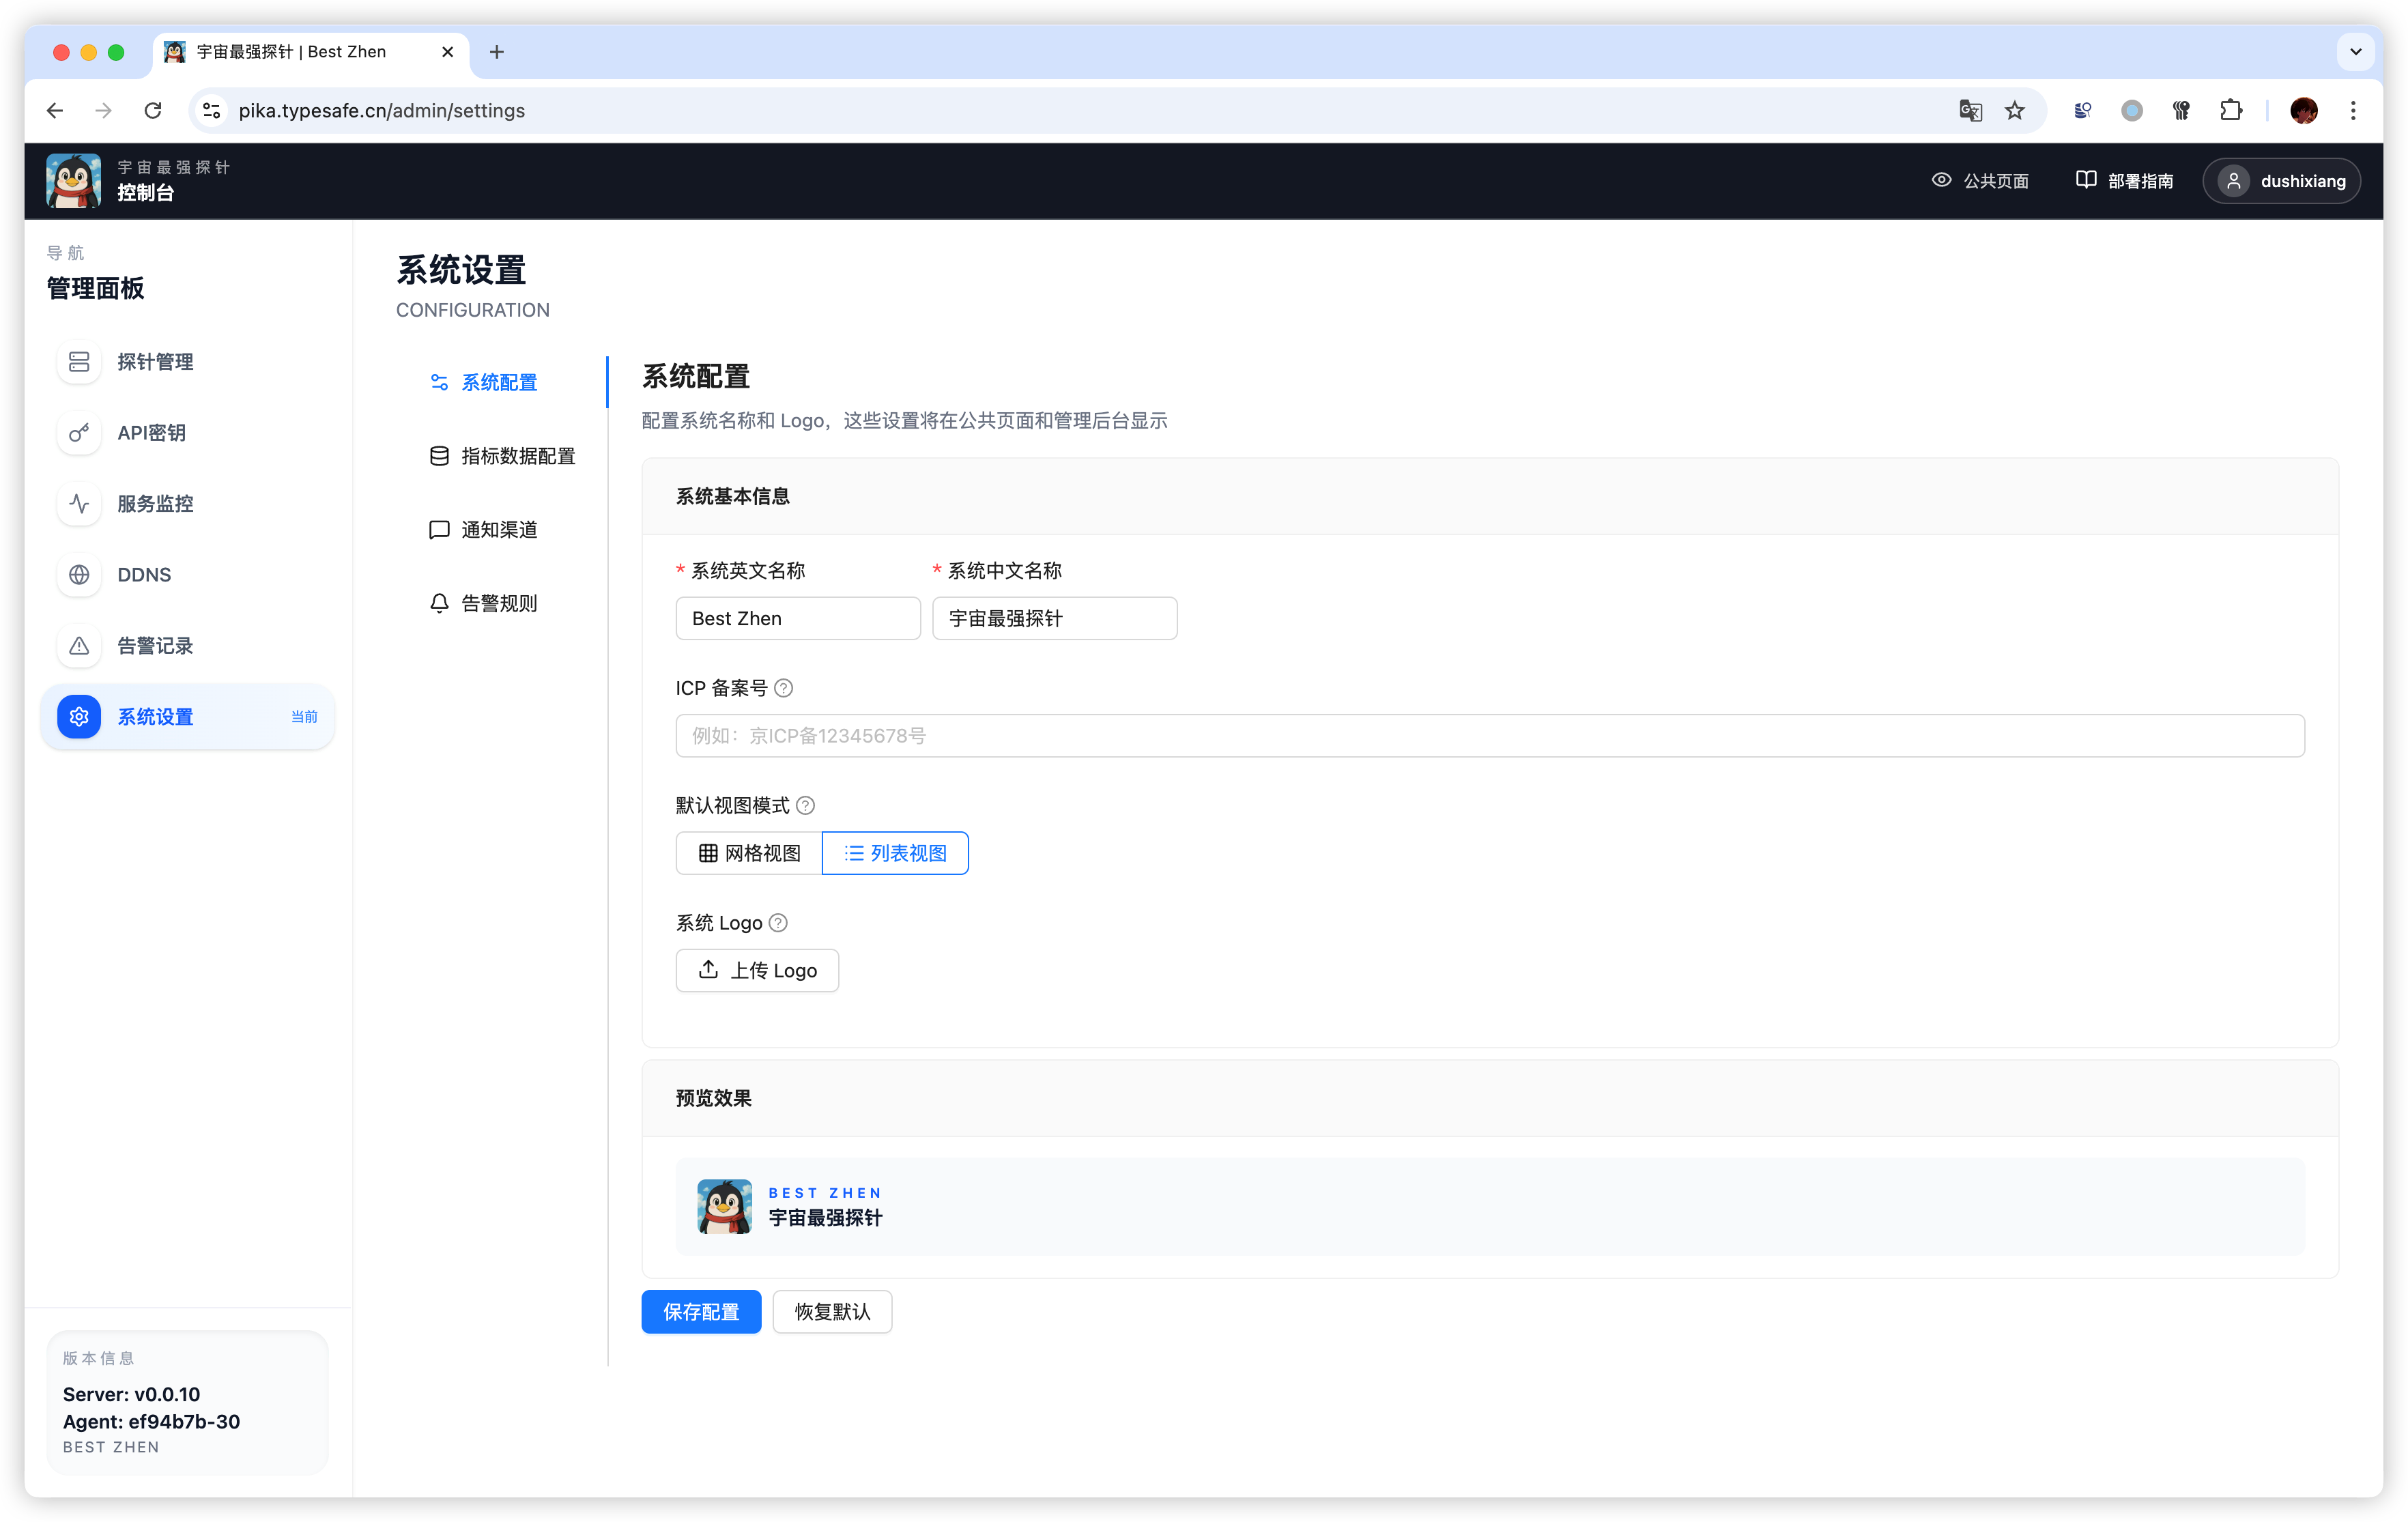Viewport: 2408px width, 1522px height.
Task: Click the 探针管理 server icon
Action: click(79, 362)
